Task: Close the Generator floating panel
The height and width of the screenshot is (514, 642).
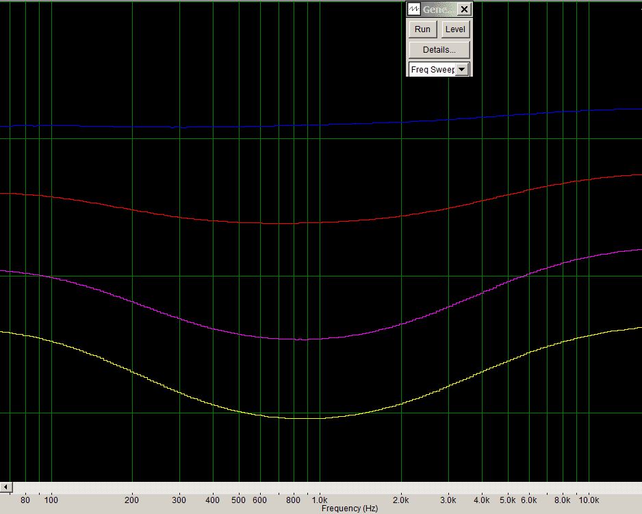Action: point(464,9)
